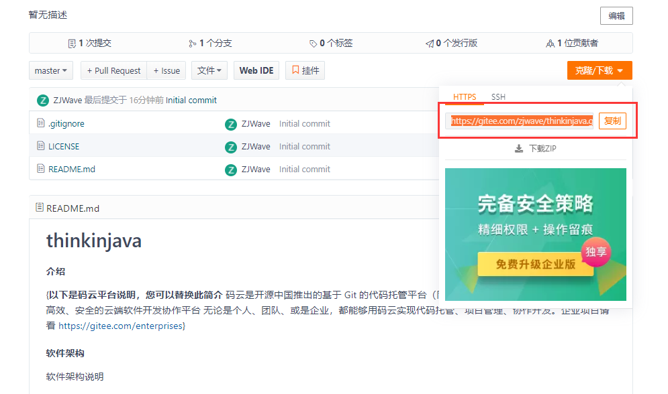The height and width of the screenshot is (394, 668).
Task: Click the 复制 button to copy URL
Action: tap(612, 121)
